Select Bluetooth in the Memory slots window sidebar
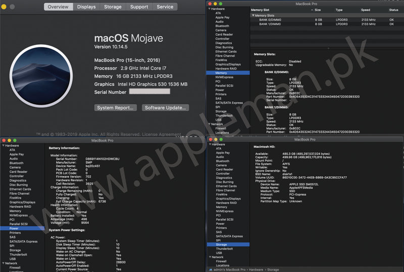Image resolution: width=404 pixels, height=272 pixels. pos(222,26)
